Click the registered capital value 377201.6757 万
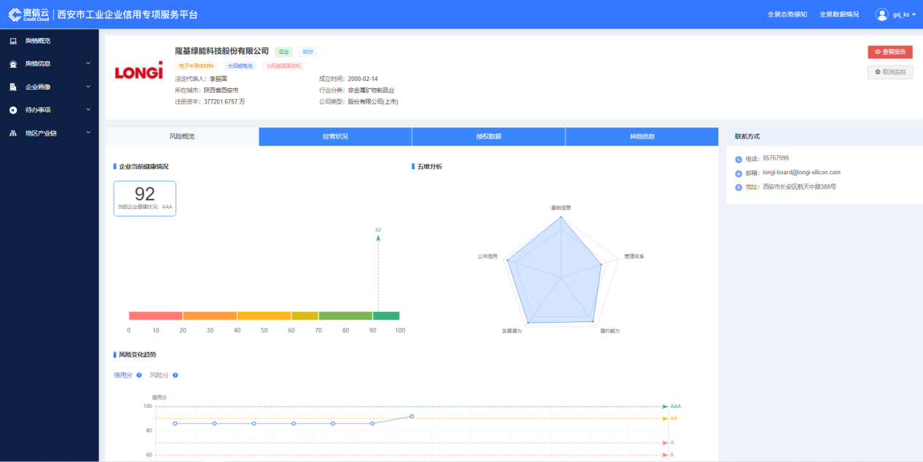Screen dimensions: 923x462 pos(224,101)
